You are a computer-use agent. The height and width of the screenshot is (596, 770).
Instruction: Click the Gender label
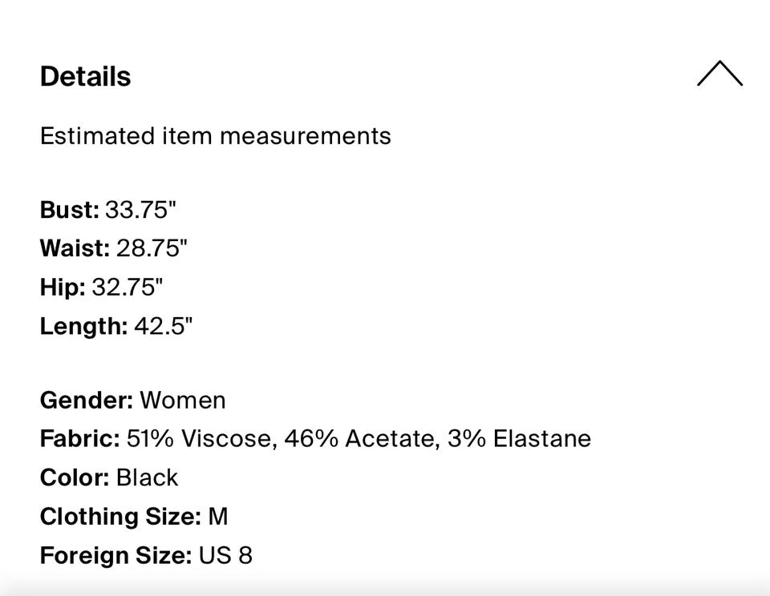[x=86, y=401]
